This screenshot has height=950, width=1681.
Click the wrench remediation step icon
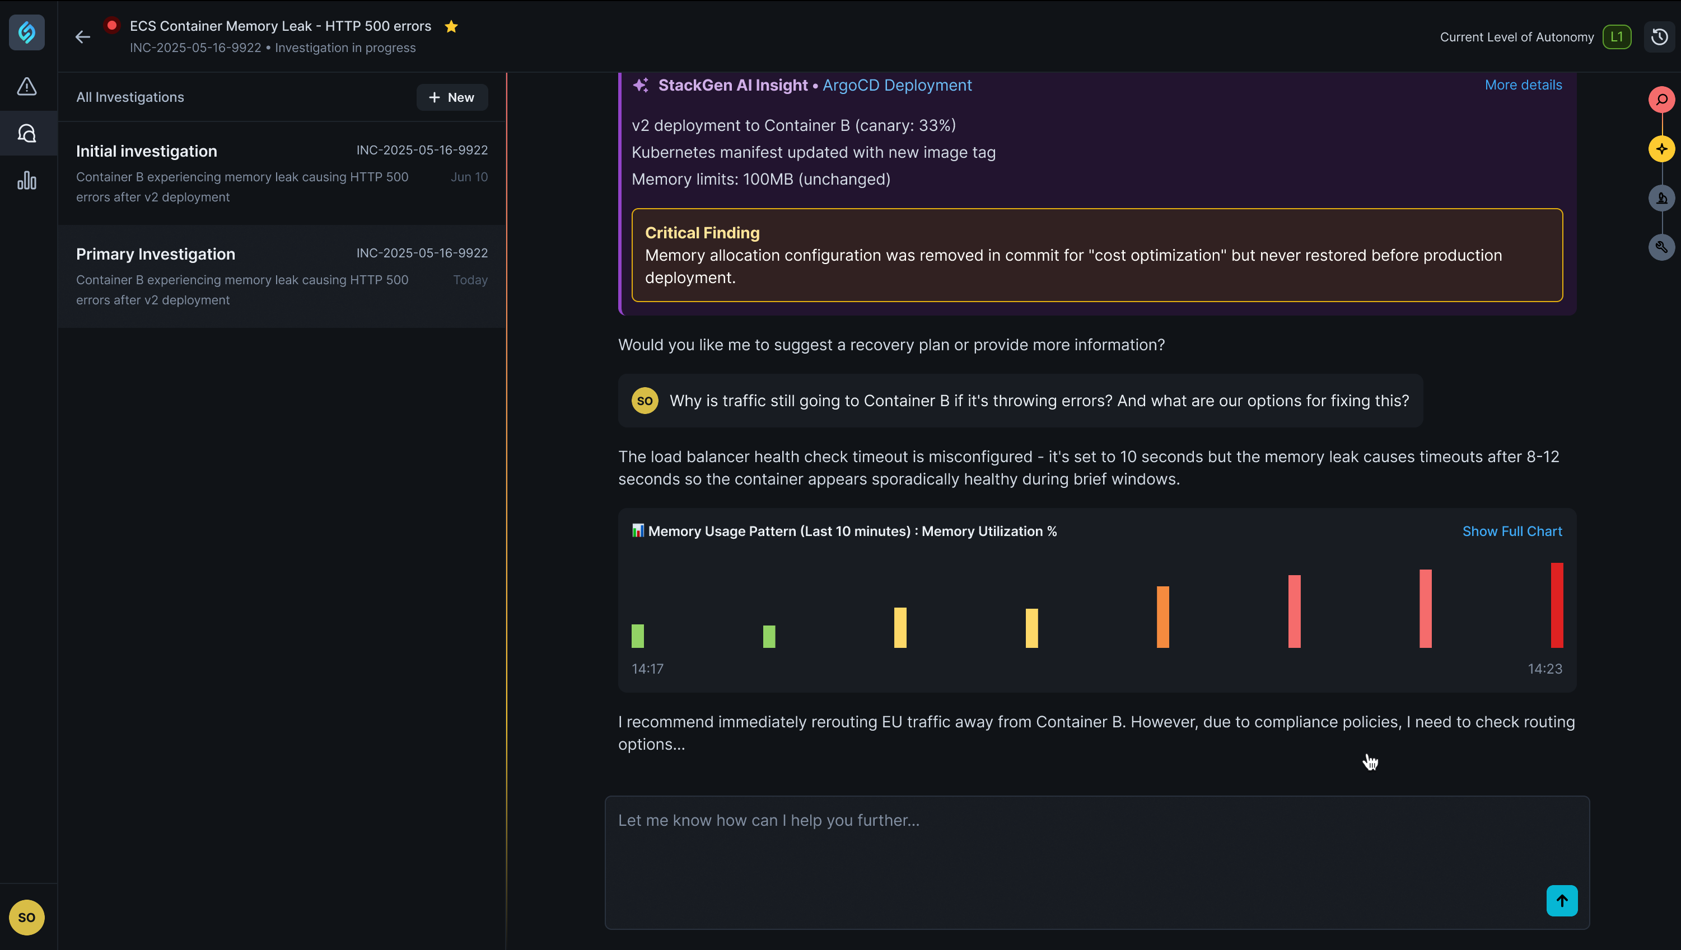click(x=1661, y=247)
